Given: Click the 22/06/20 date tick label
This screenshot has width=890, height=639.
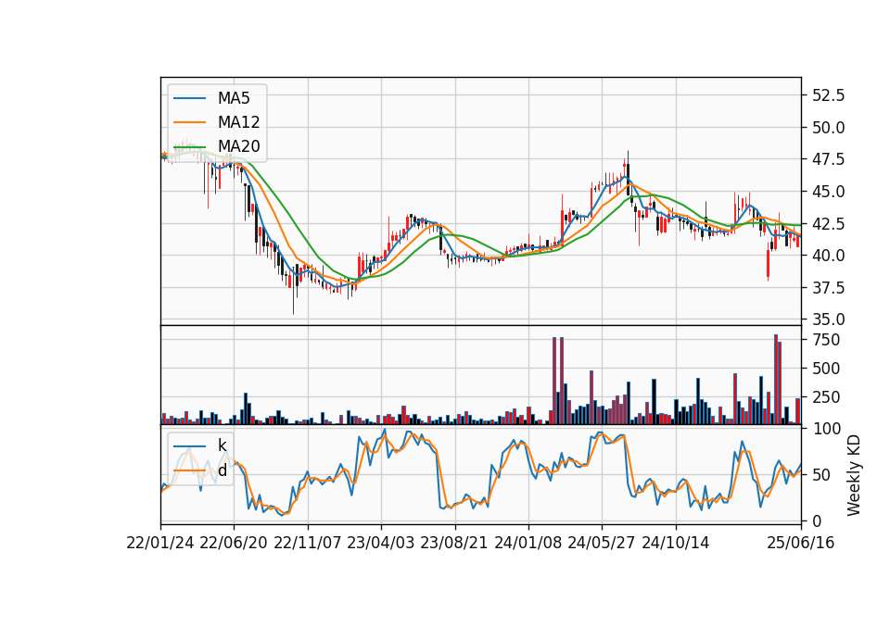Looking at the screenshot, I should click(x=234, y=544).
